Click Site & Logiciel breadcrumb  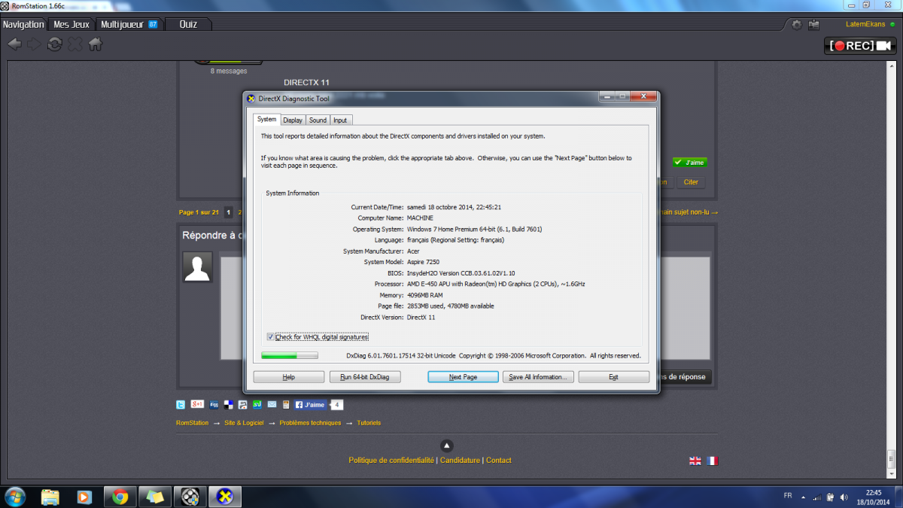[244, 423]
